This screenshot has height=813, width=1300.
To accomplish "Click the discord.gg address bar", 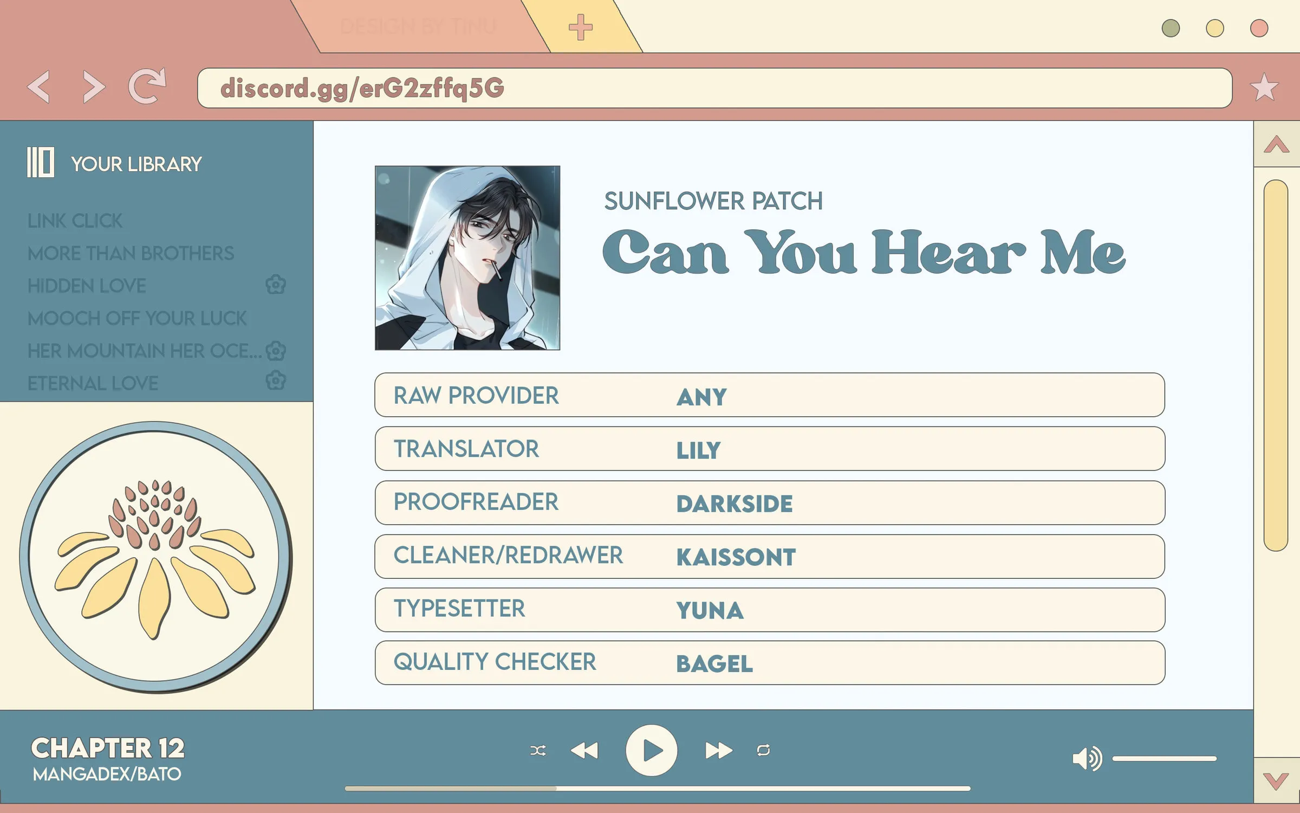I will tap(715, 88).
